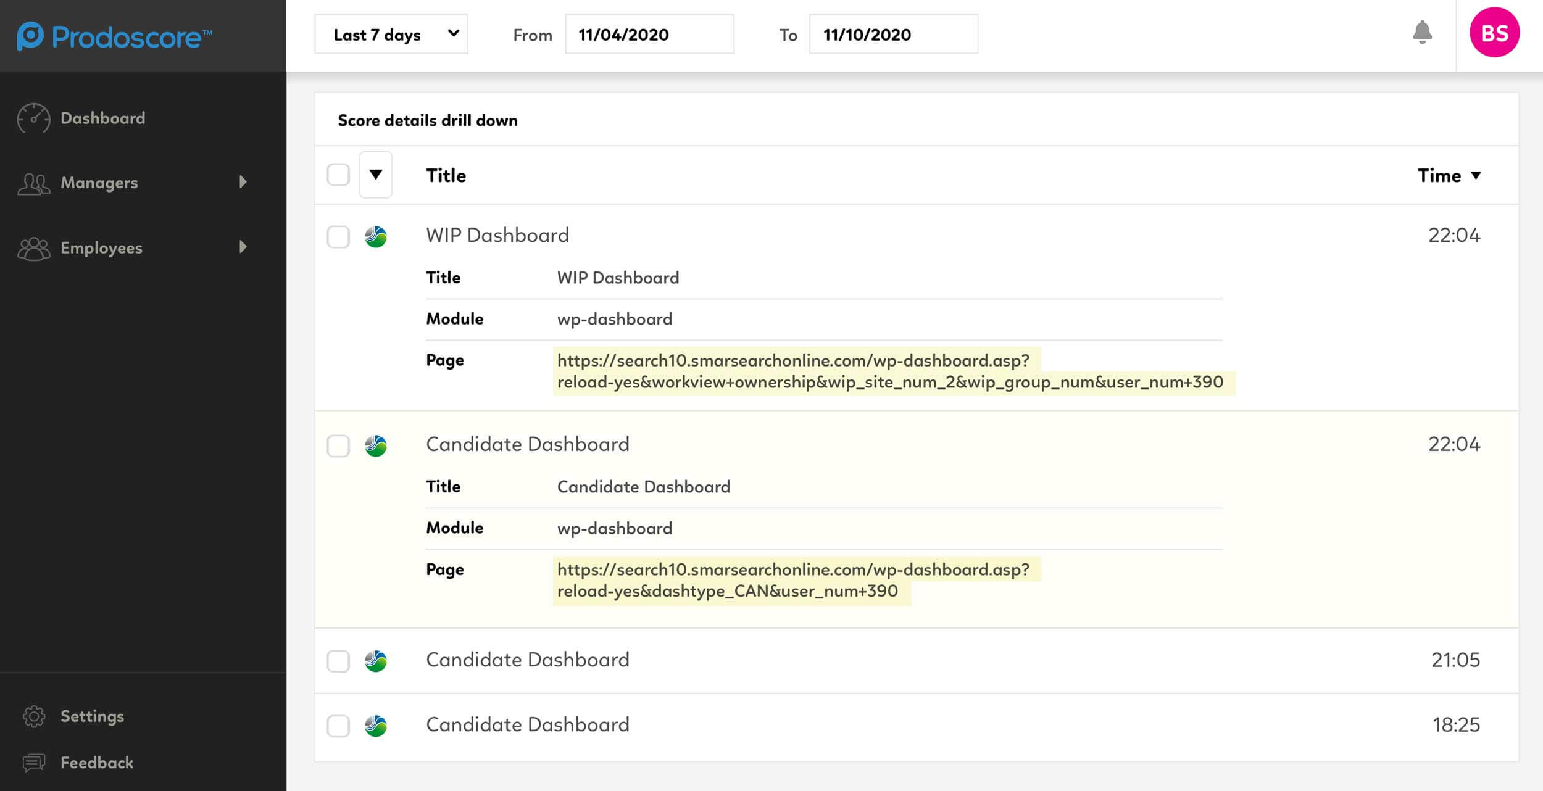1543x791 pixels.
Task: Click the Settings gear icon
Action: (33, 715)
